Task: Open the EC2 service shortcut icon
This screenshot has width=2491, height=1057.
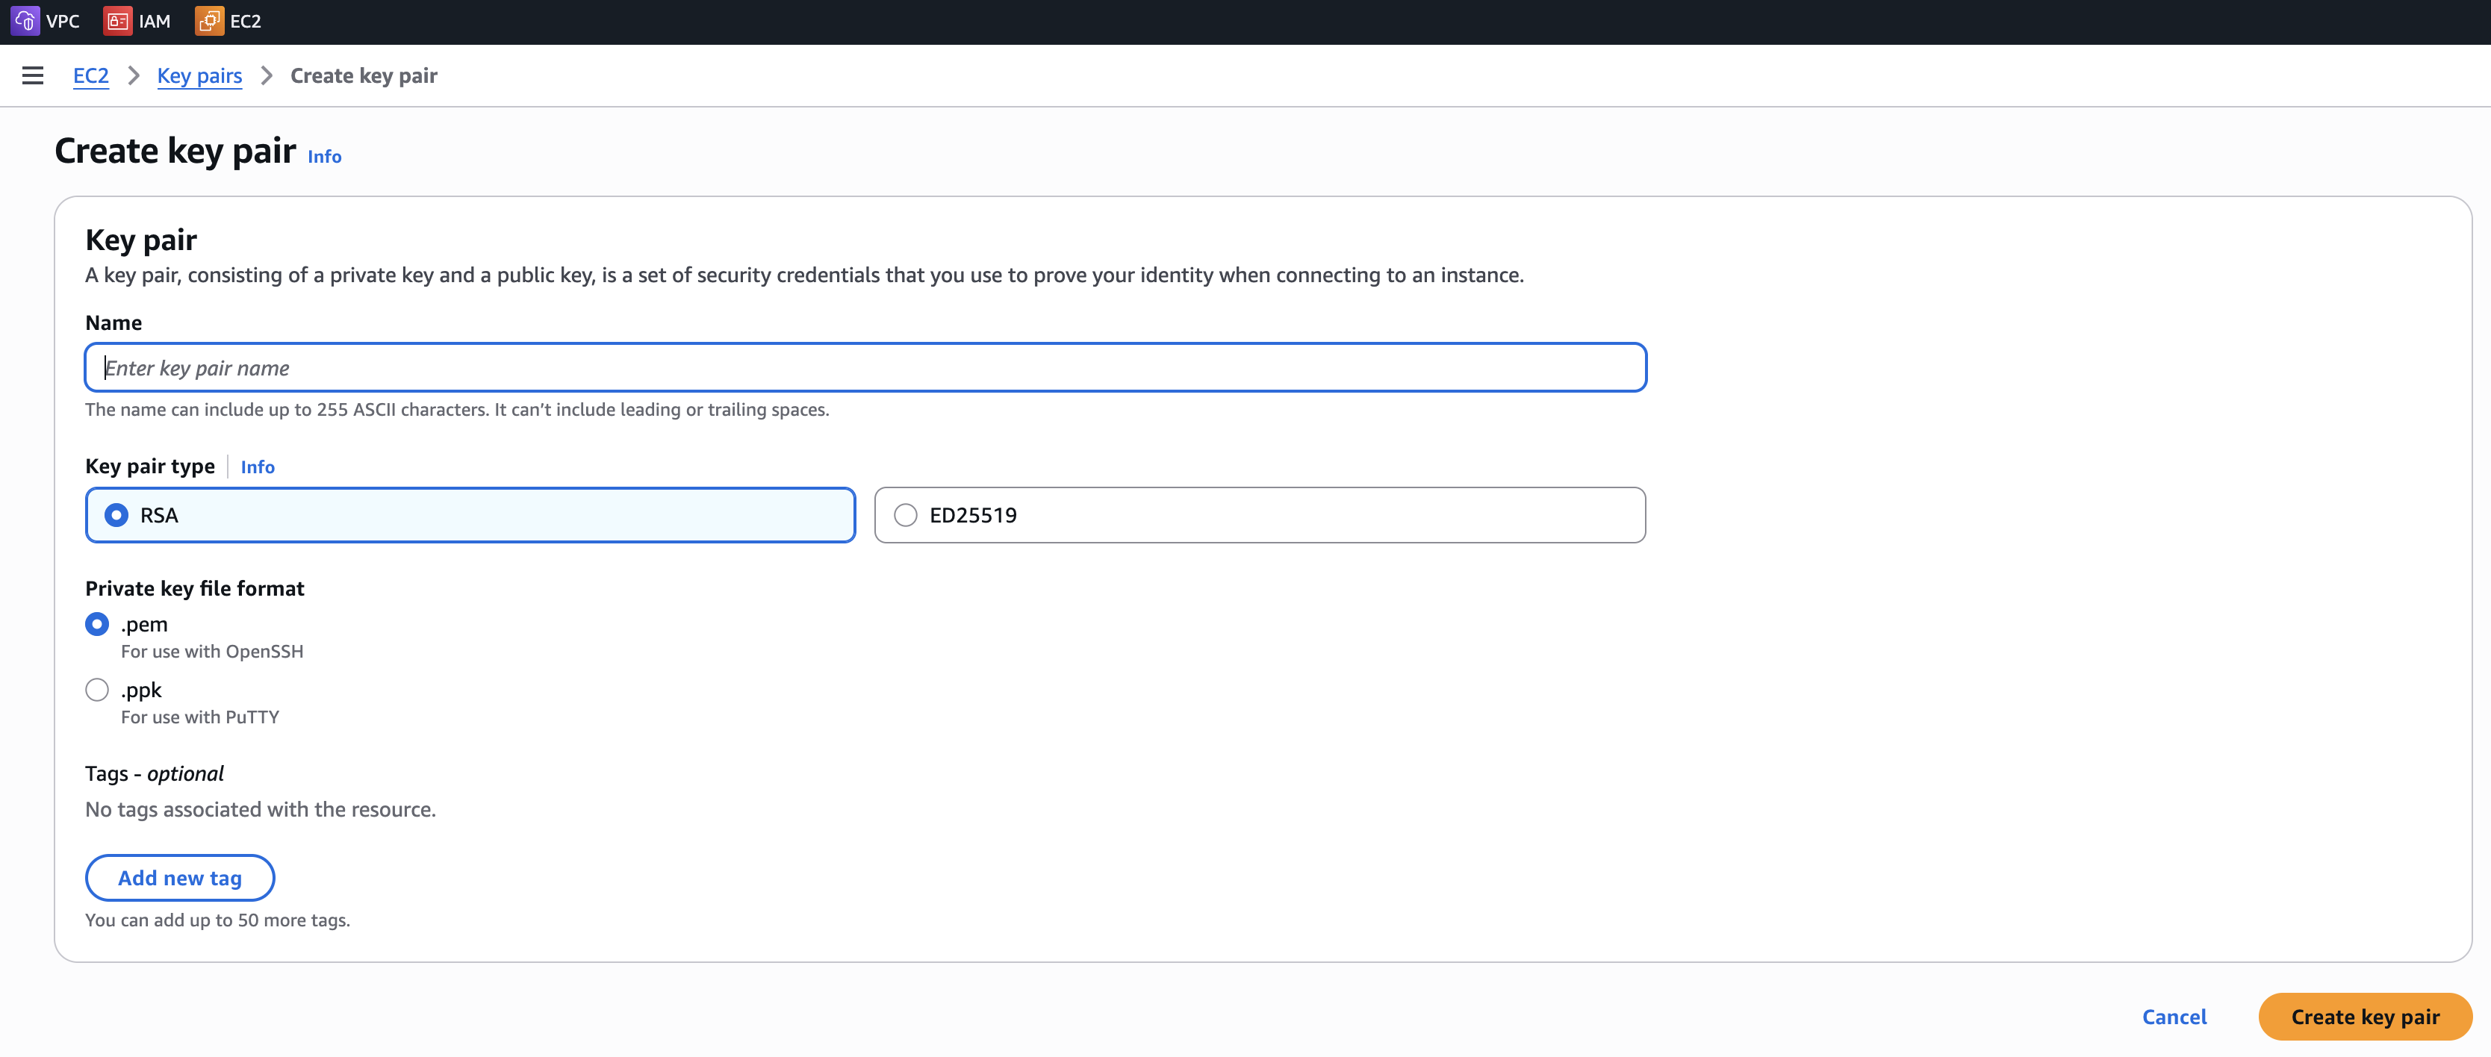Action: coord(209,20)
